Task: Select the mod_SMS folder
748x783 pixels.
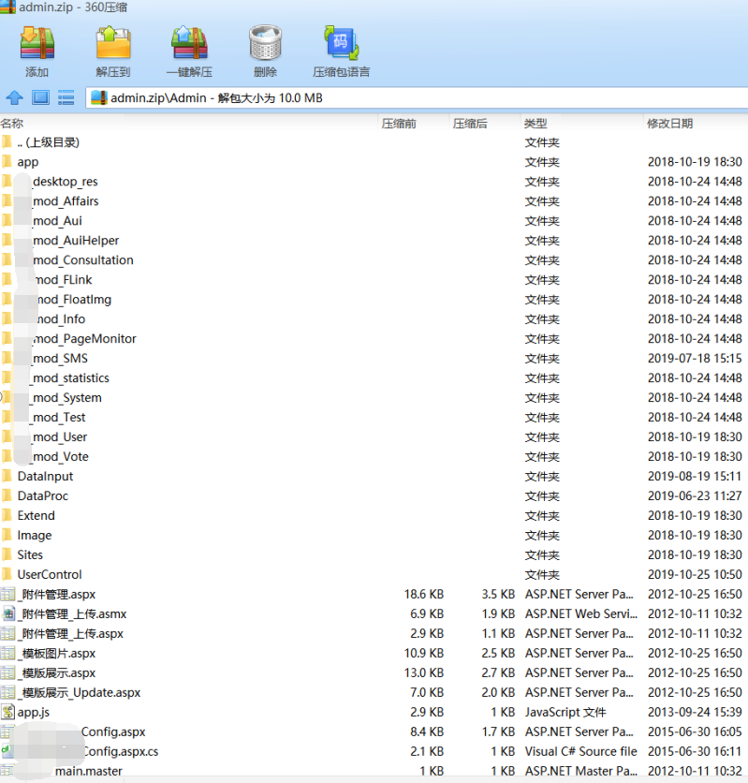Action: [x=60, y=358]
